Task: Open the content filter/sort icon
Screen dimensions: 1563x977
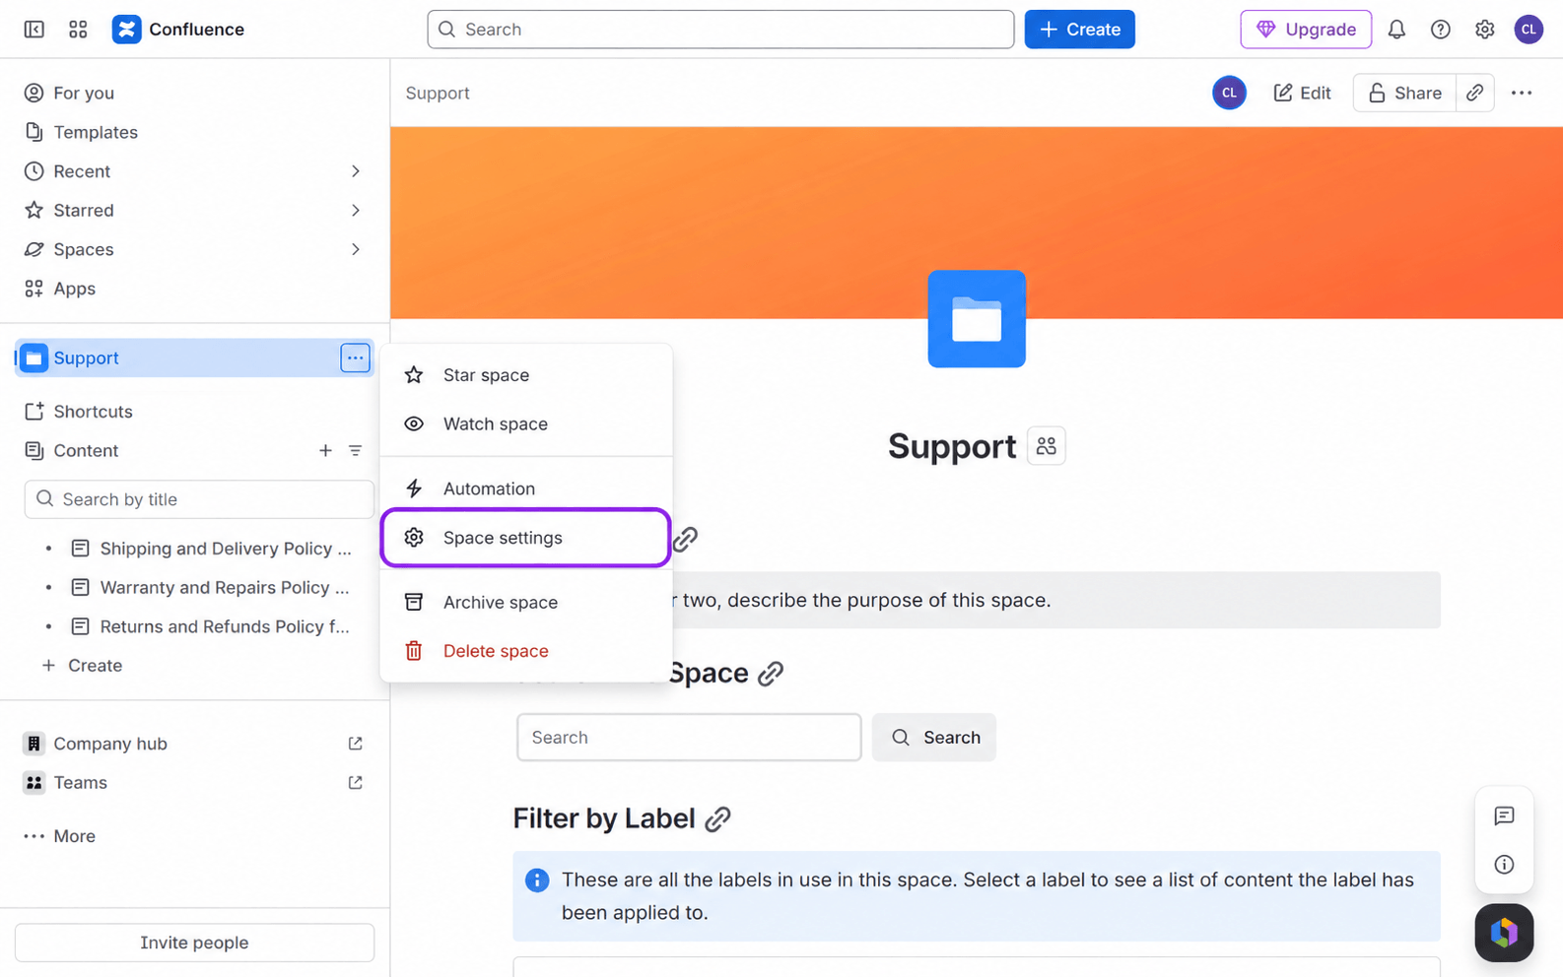Action: tap(355, 450)
